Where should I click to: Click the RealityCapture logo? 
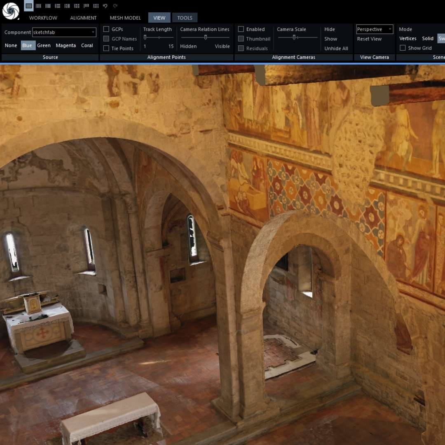click(12, 11)
